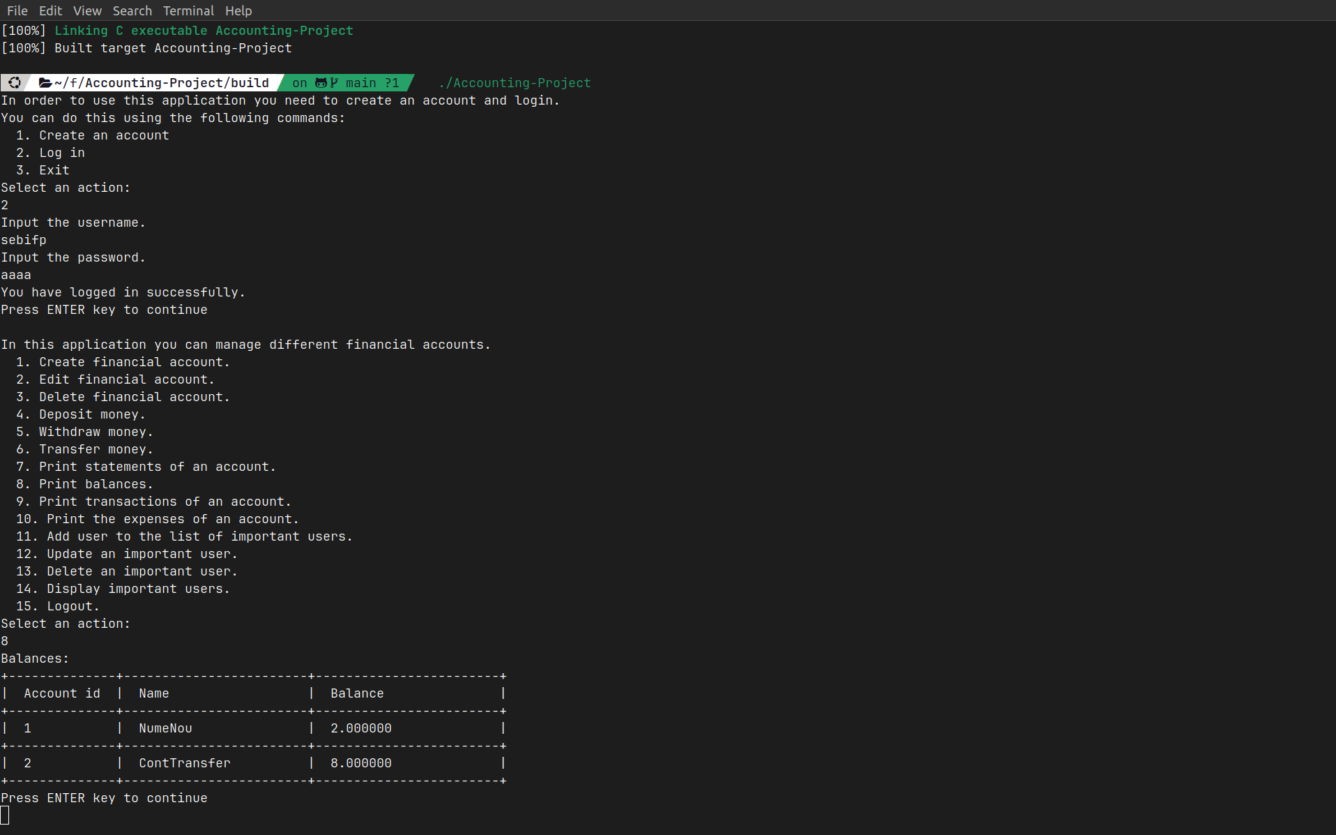Click '15. Logout.'
Viewport: 1336px width, 835px height.
pyautogui.click(x=58, y=606)
